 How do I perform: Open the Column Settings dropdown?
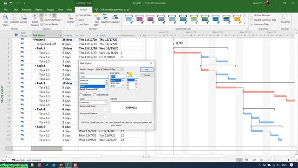(51, 20)
